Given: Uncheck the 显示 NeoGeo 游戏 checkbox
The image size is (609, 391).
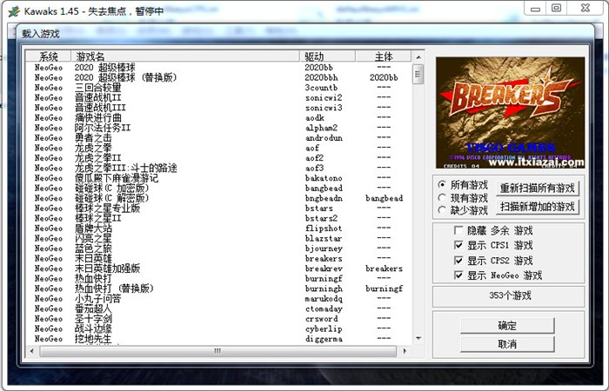Looking at the screenshot, I should (458, 275).
